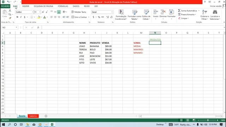Screen dimensions: 226x127
Task: Open Windows Start menu
Action: pos(3,125)
